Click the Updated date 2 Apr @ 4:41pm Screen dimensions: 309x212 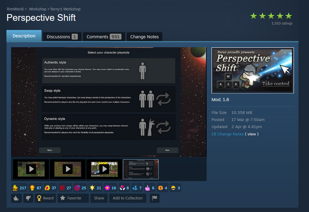pyautogui.click(x=247, y=127)
